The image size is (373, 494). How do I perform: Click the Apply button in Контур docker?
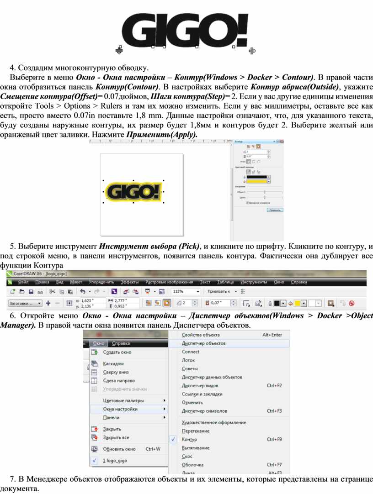pos(275,210)
